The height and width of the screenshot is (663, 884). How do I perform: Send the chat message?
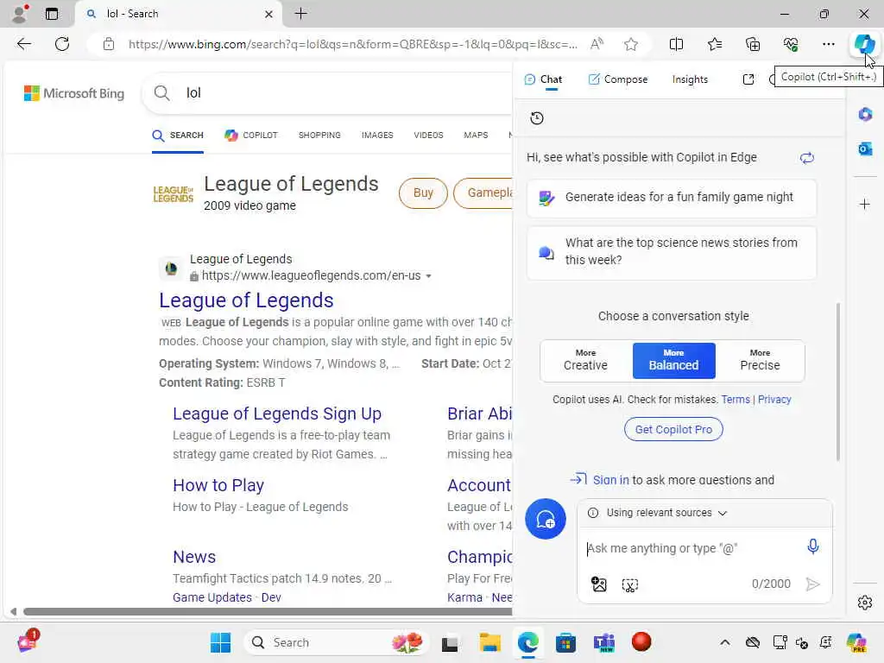[x=812, y=584]
